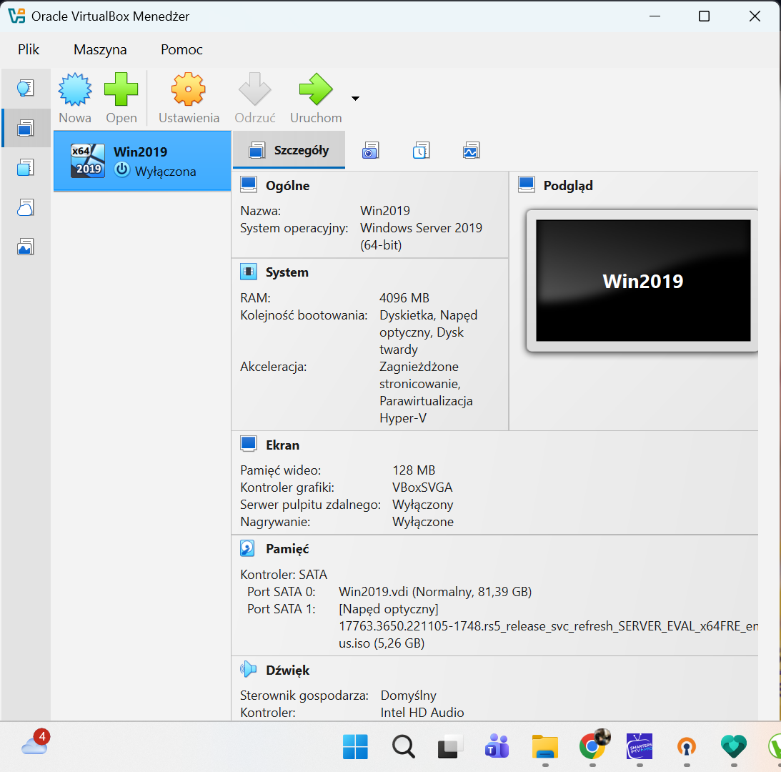The width and height of the screenshot is (781, 772).
Task: Open the Cloud section in the sidebar
Action: [x=26, y=207]
